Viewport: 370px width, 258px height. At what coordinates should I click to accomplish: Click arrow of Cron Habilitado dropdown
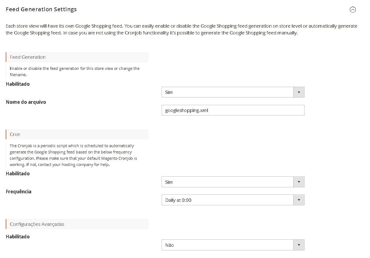click(x=299, y=182)
